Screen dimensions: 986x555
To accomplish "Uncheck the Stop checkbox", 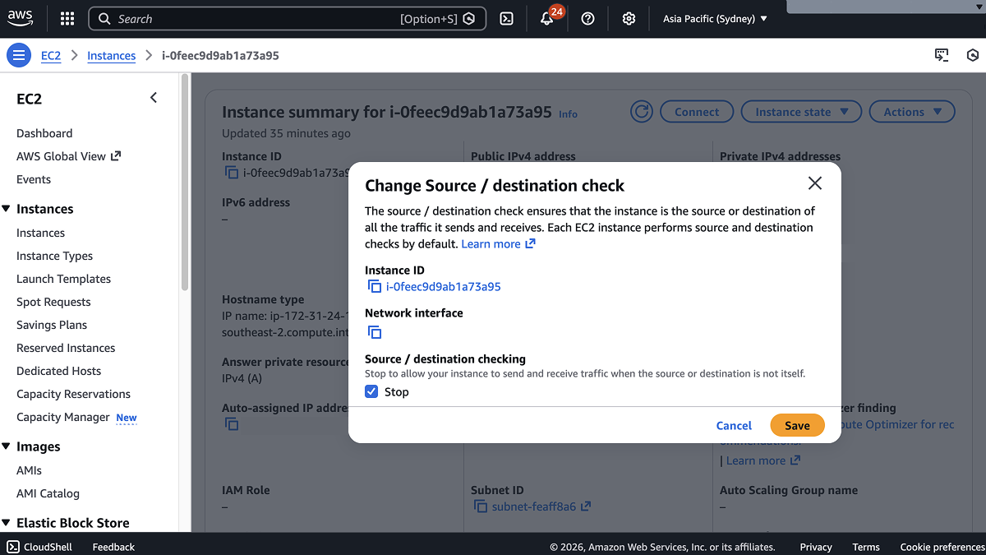I will tap(371, 391).
